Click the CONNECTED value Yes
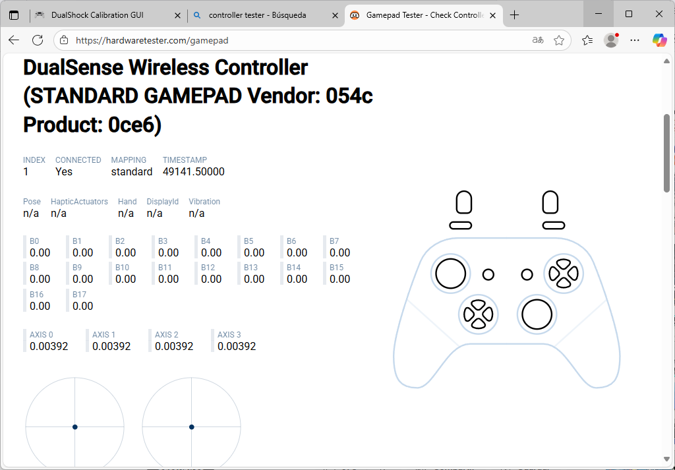This screenshot has height=470, width=675. 64,172
